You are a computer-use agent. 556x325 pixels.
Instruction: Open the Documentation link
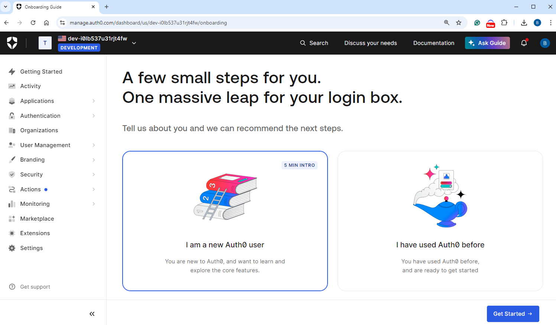pyautogui.click(x=433, y=43)
